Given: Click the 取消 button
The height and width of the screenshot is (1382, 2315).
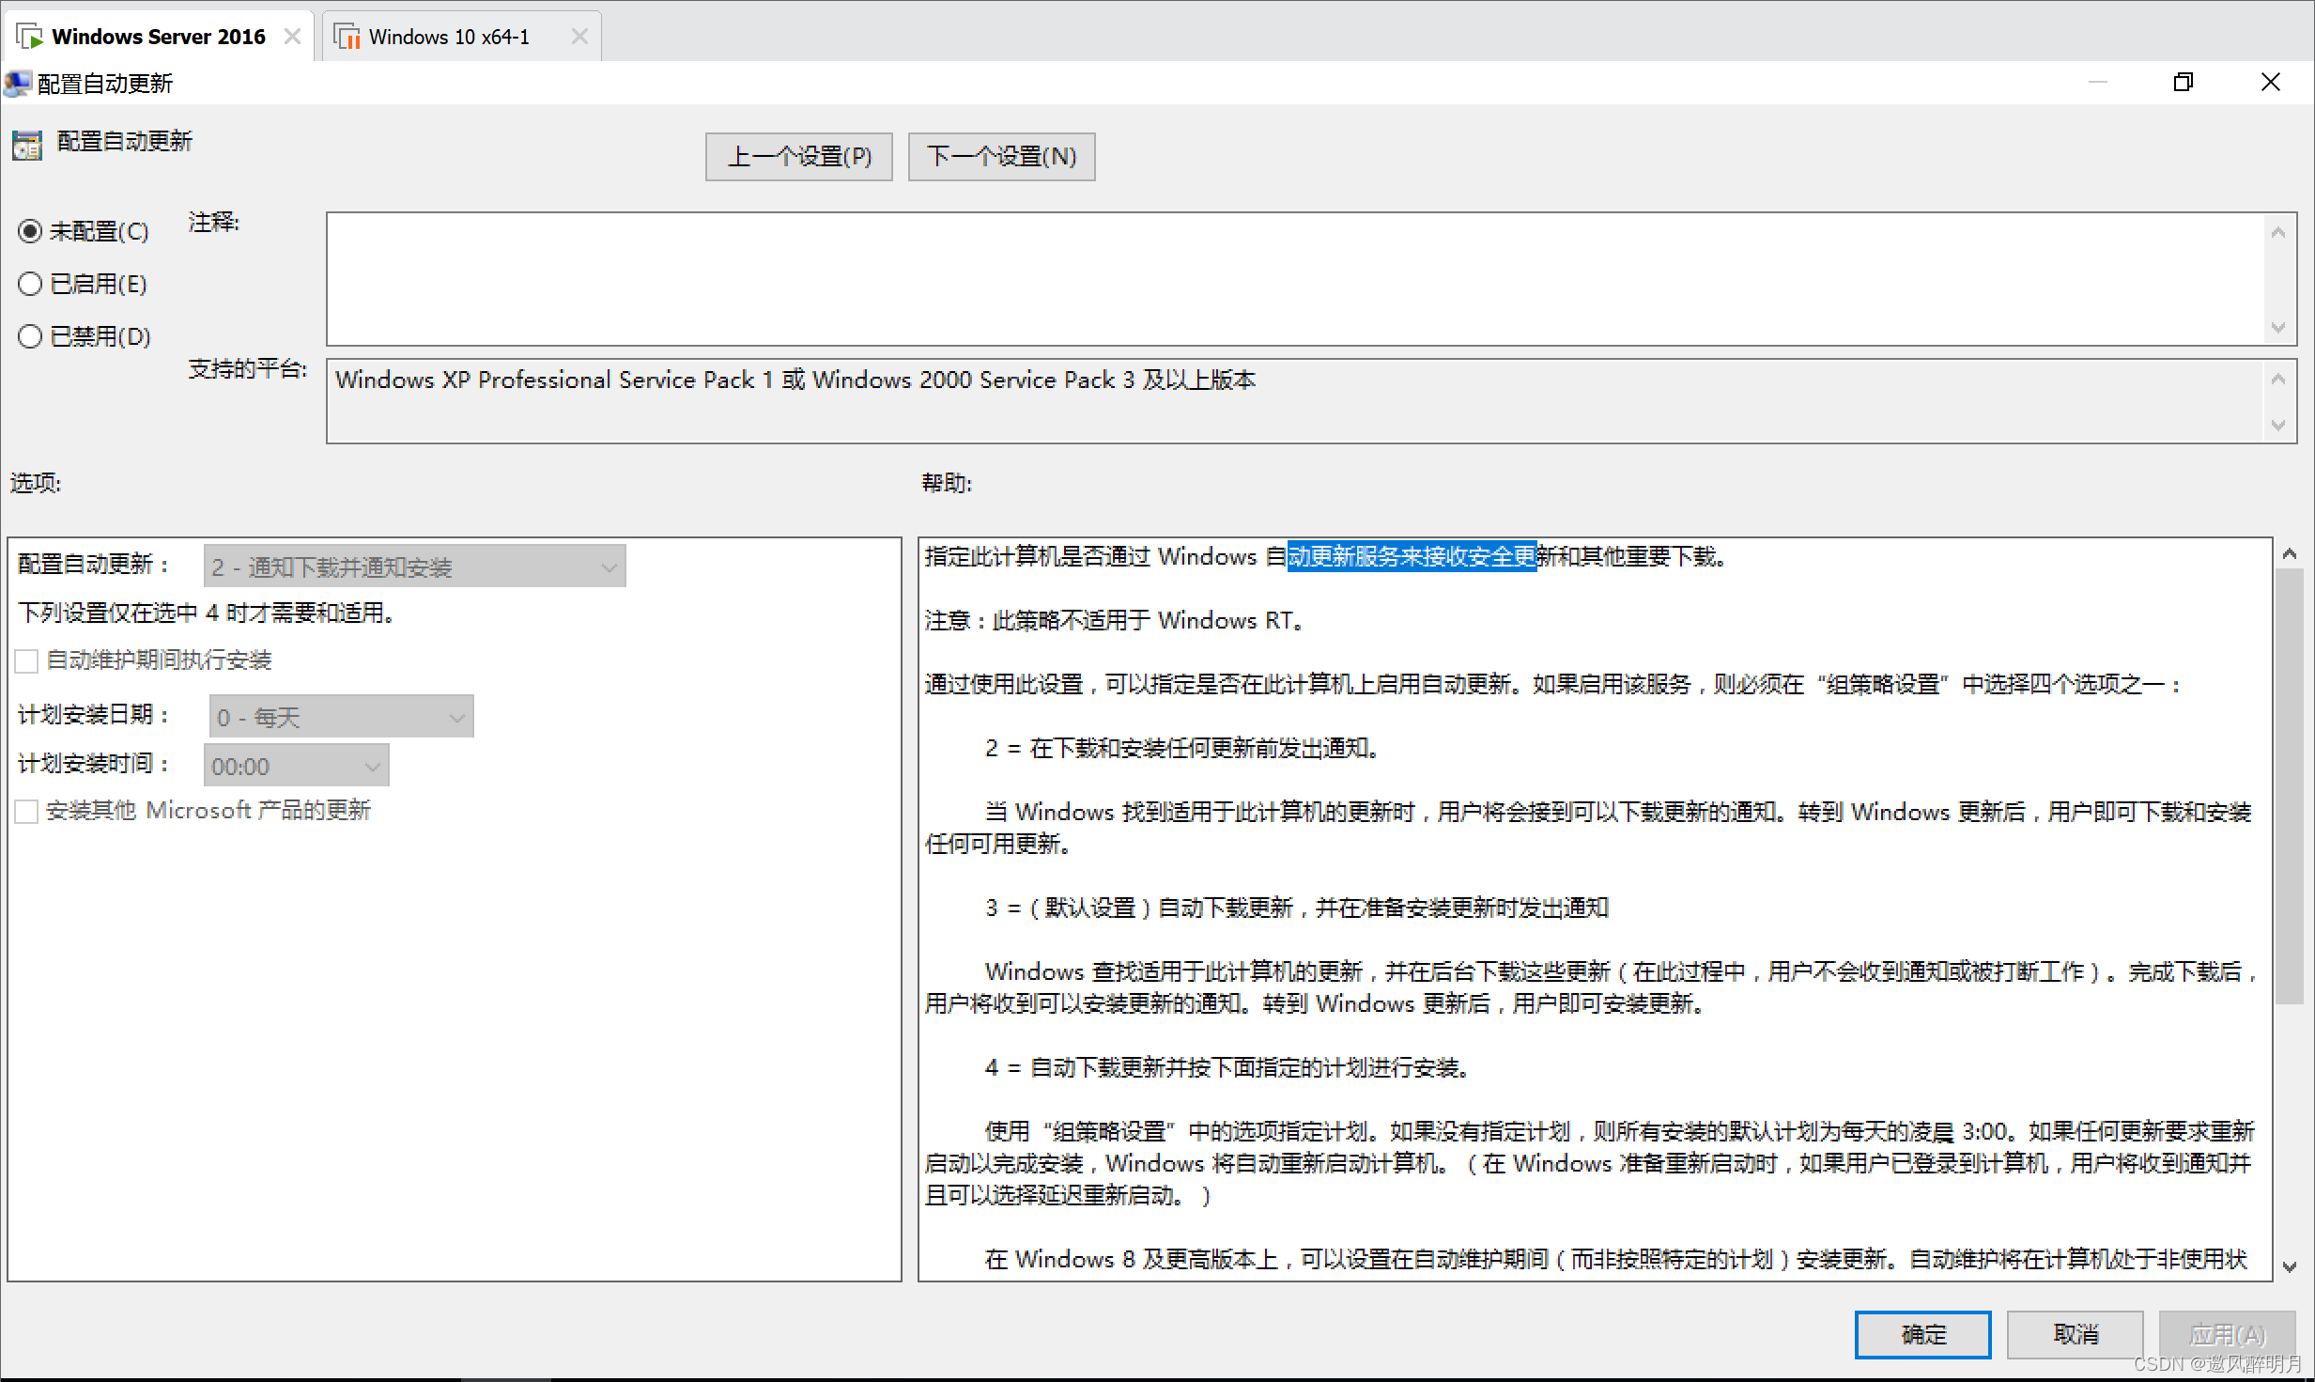Looking at the screenshot, I should tap(2075, 1334).
